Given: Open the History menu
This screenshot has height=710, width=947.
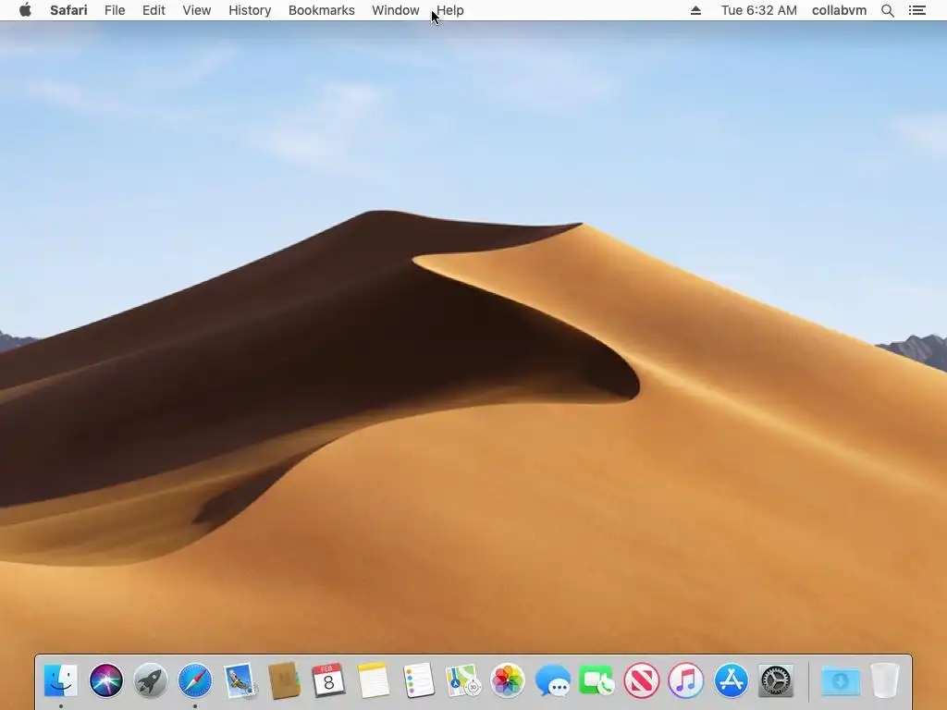Looking at the screenshot, I should (x=250, y=10).
